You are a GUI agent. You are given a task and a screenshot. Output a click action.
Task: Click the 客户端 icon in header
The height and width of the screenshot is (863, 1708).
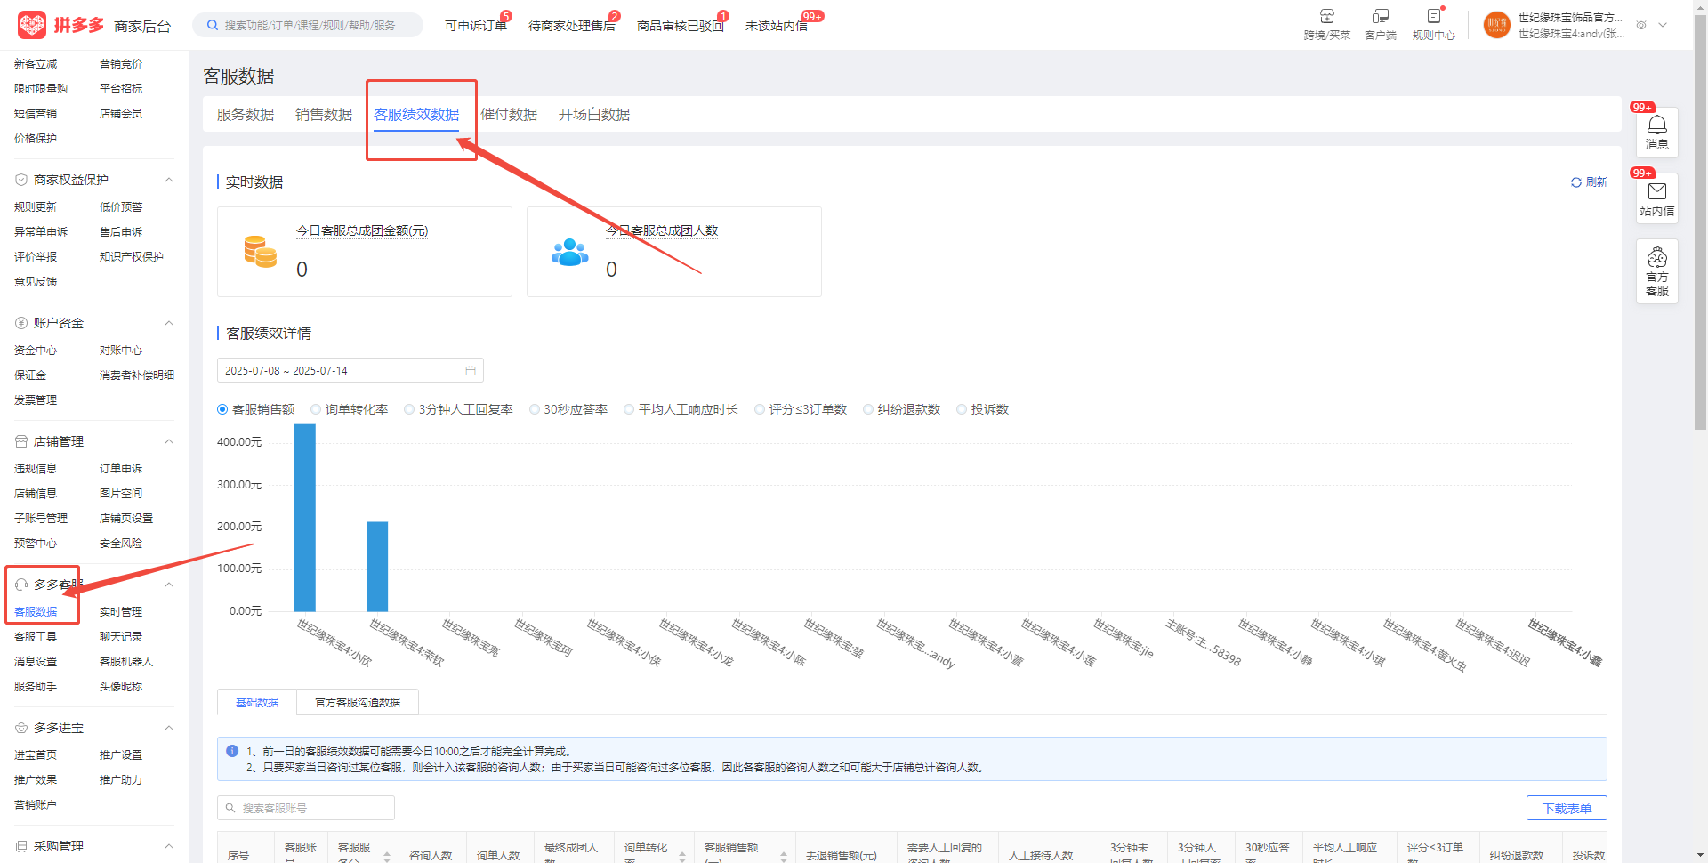1380,17
